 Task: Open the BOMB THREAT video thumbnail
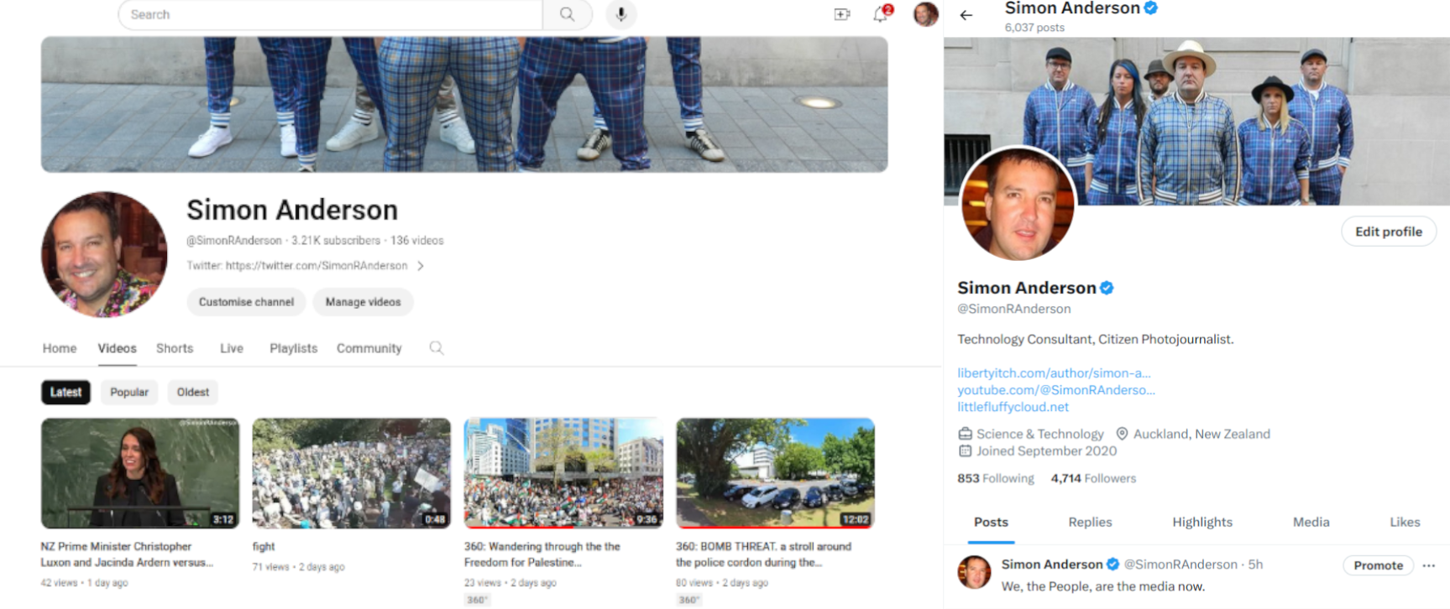point(775,473)
